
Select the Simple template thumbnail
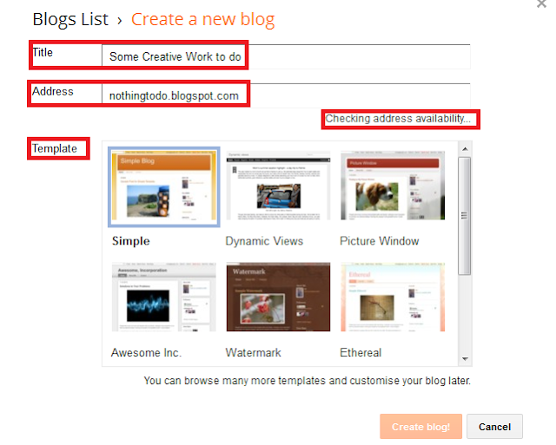(164, 187)
